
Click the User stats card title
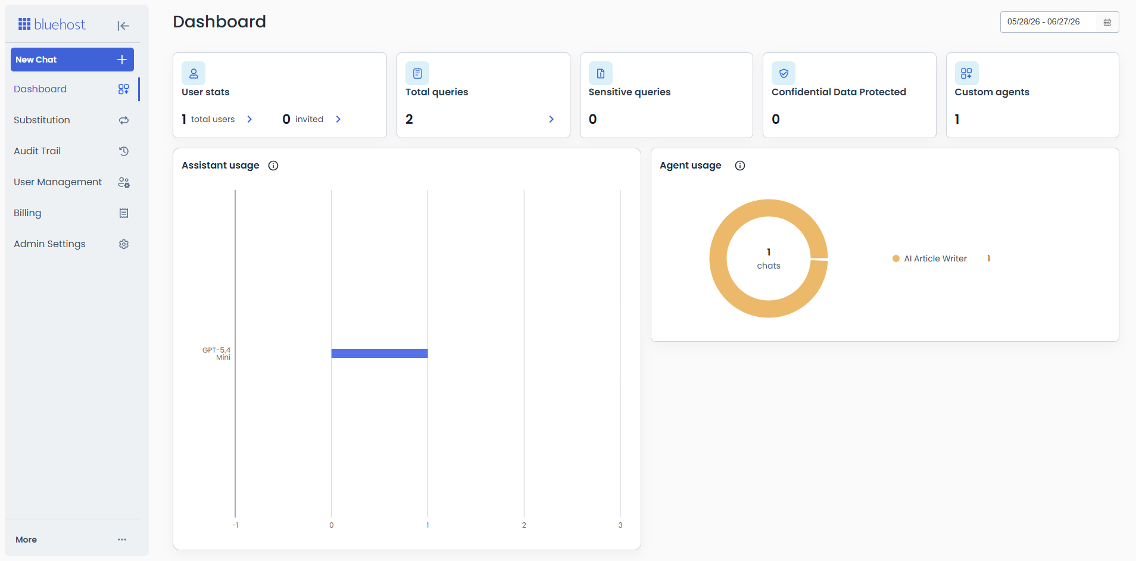[x=205, y=92]
